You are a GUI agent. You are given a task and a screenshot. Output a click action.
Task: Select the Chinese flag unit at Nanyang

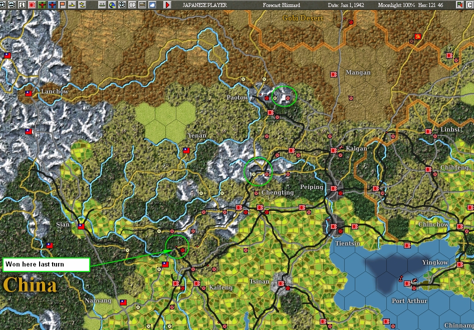click(x=123, y=302)
